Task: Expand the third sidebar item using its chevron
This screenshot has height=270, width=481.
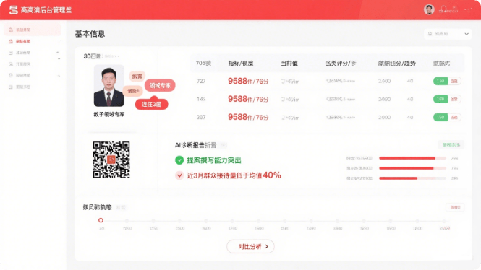Action: click(58, 53)
